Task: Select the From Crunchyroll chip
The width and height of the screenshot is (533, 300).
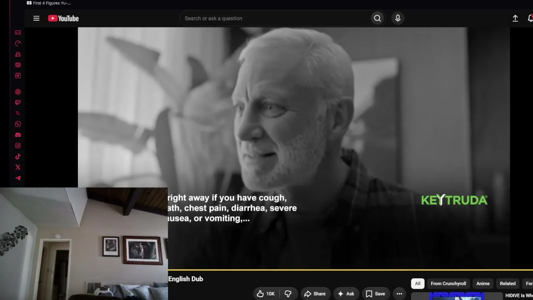Action: click(448, 283)
